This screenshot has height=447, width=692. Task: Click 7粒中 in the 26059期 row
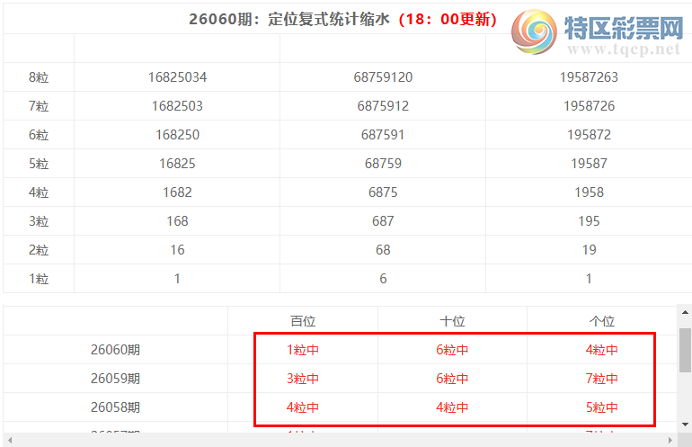[602, 379]
